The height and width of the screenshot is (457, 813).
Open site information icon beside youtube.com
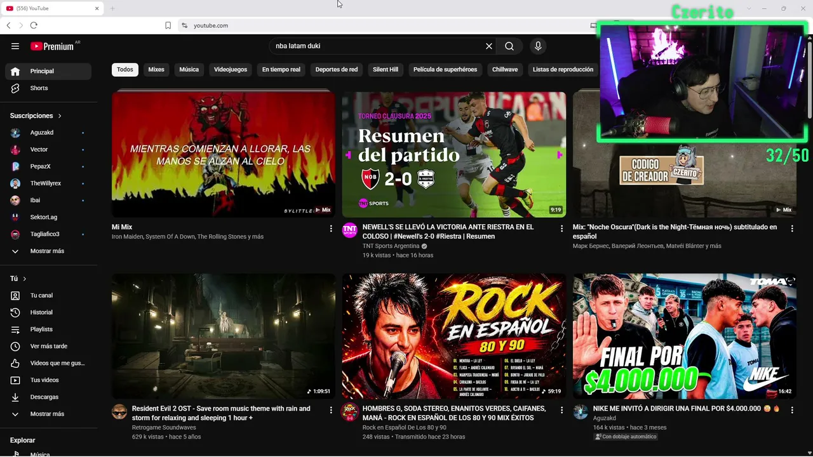pos(184,25)
